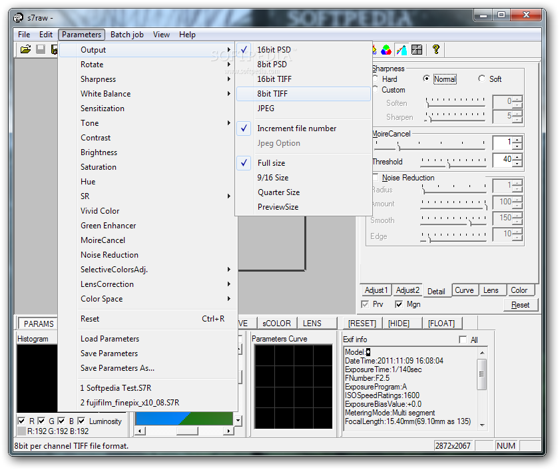This screenshot has height=470, width=560.
Task: Expand the LensCorrection submenu
Action: pos(148,284)
